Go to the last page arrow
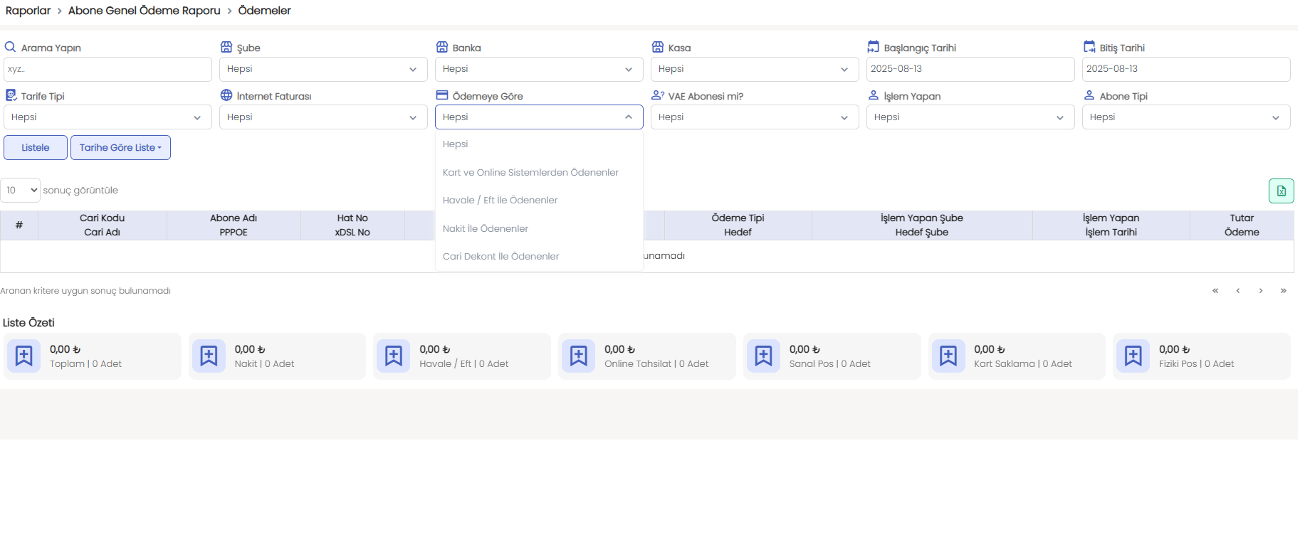Viewport: 1310px width, 549px height. (x=1283, y=291)
